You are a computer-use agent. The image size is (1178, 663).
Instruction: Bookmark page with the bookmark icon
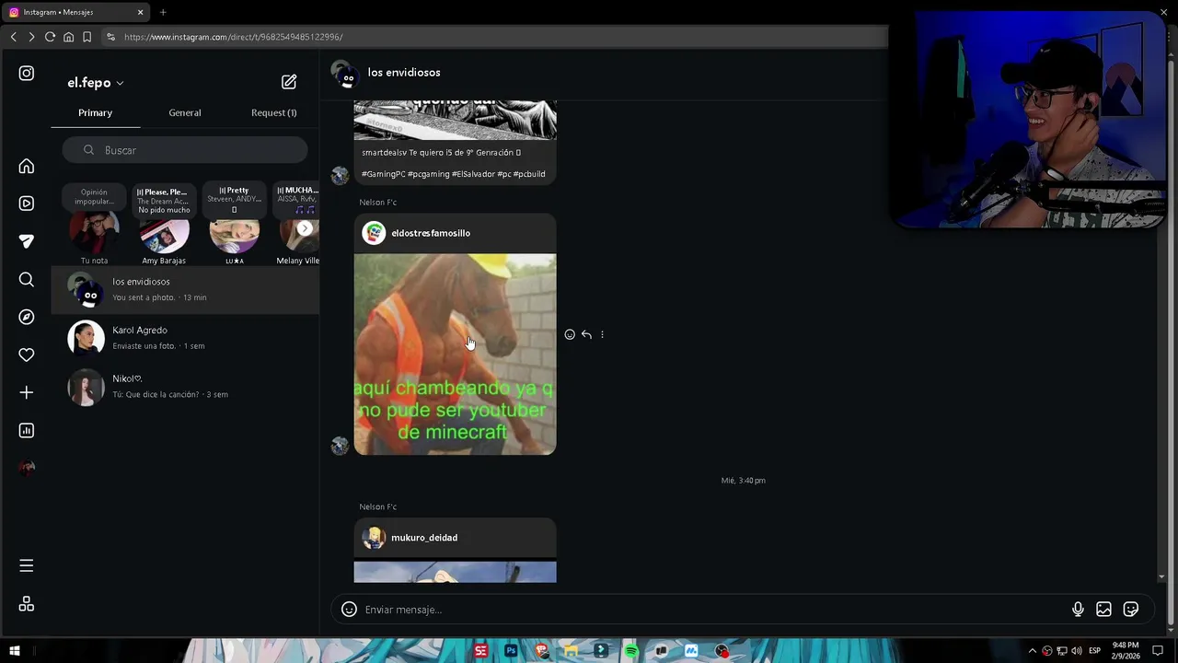point(87,37)
